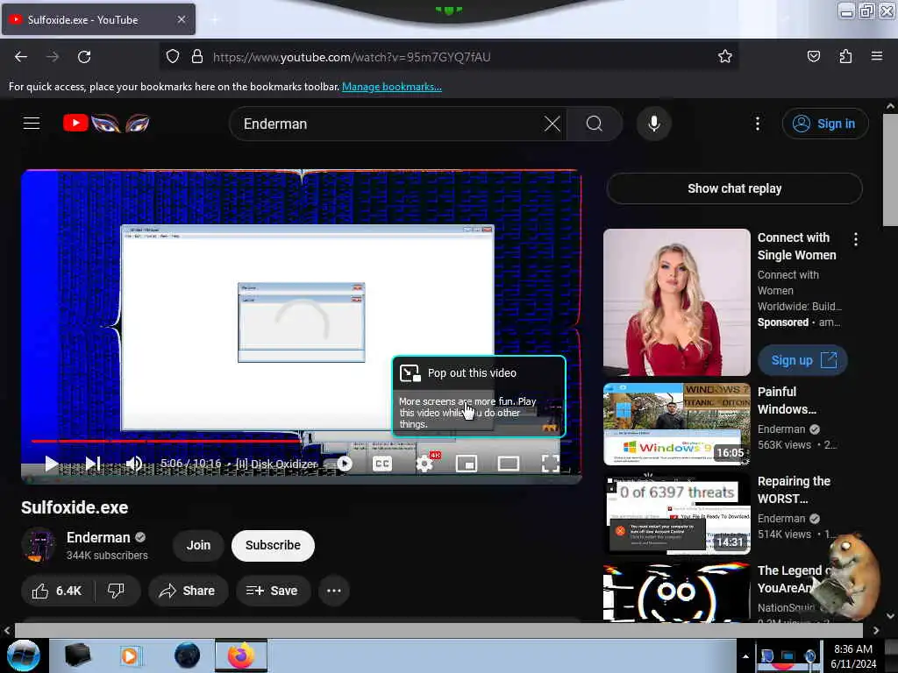Open The Legend of YouAreAn video thumbnail
Image resolution: width=898 pixels, height=673 pixels.
676,592
